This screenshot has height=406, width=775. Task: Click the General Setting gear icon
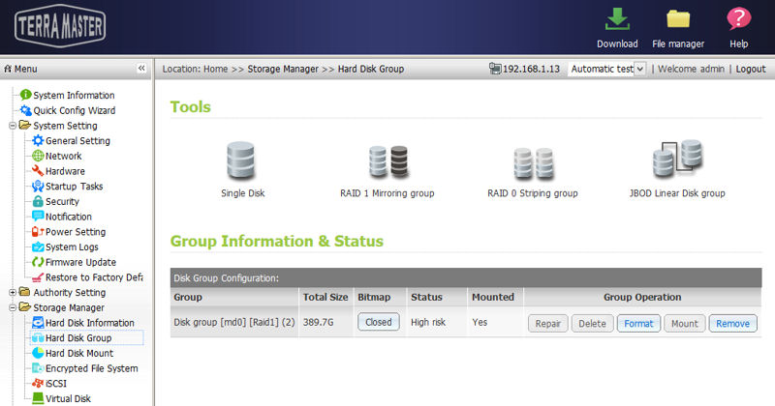(38, 140)
